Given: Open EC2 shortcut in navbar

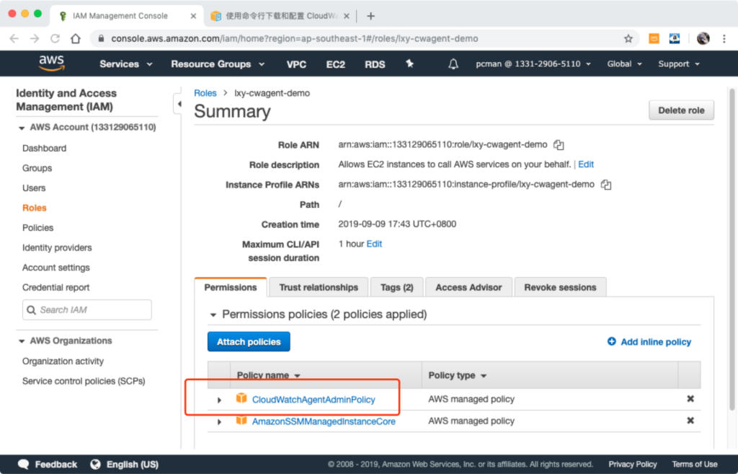Looking at the screenshot, I should pos(336,64).
